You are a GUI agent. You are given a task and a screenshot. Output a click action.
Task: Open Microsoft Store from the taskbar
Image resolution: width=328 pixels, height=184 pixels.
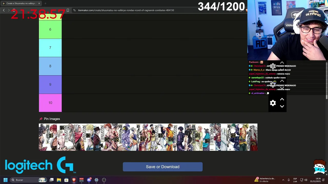(x=66, y=180)
